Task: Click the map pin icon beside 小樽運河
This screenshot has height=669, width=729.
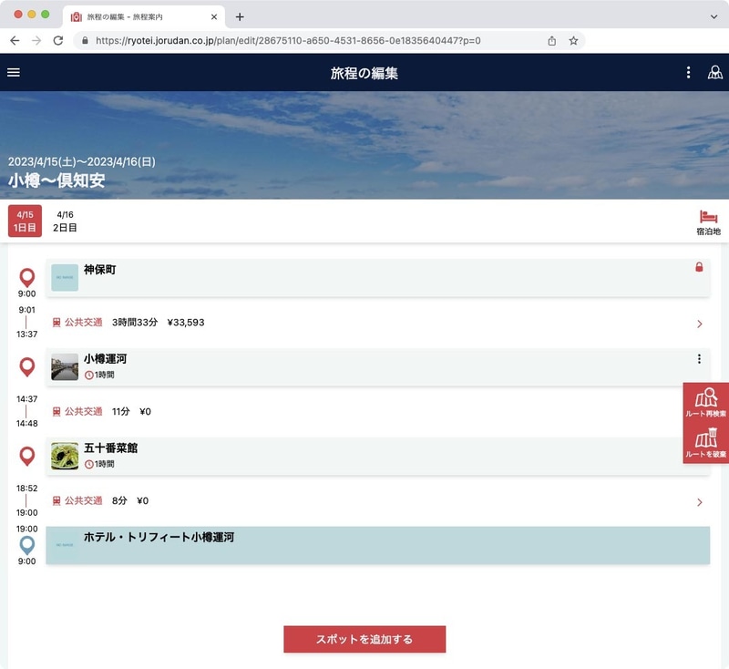Action: (x=27, y=366)
